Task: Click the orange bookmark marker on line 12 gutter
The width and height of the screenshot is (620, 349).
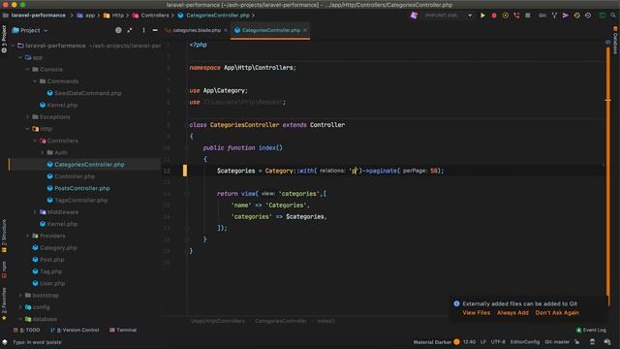Action: click(x=185, y=171)
